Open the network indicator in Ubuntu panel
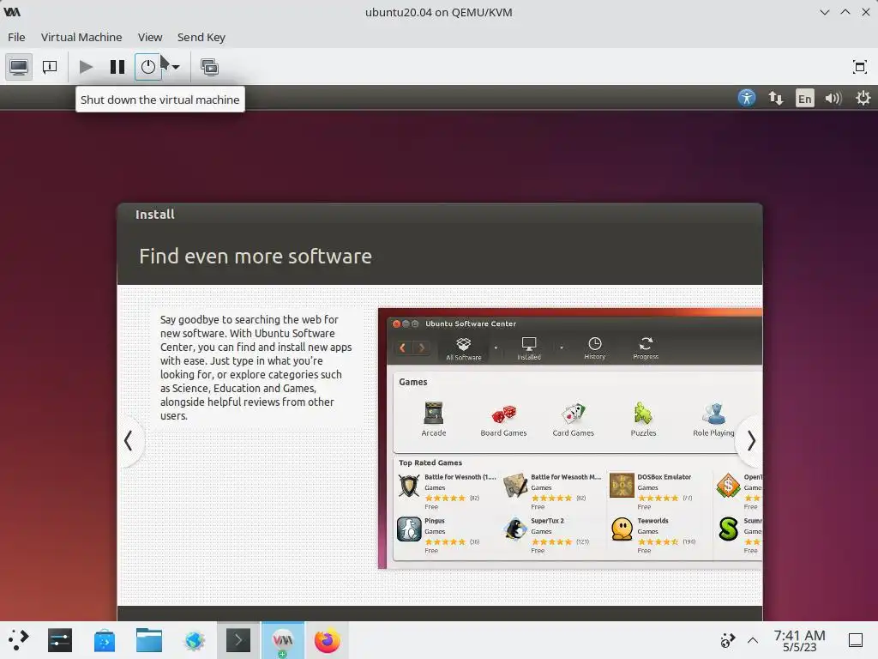 click(775, 98)
